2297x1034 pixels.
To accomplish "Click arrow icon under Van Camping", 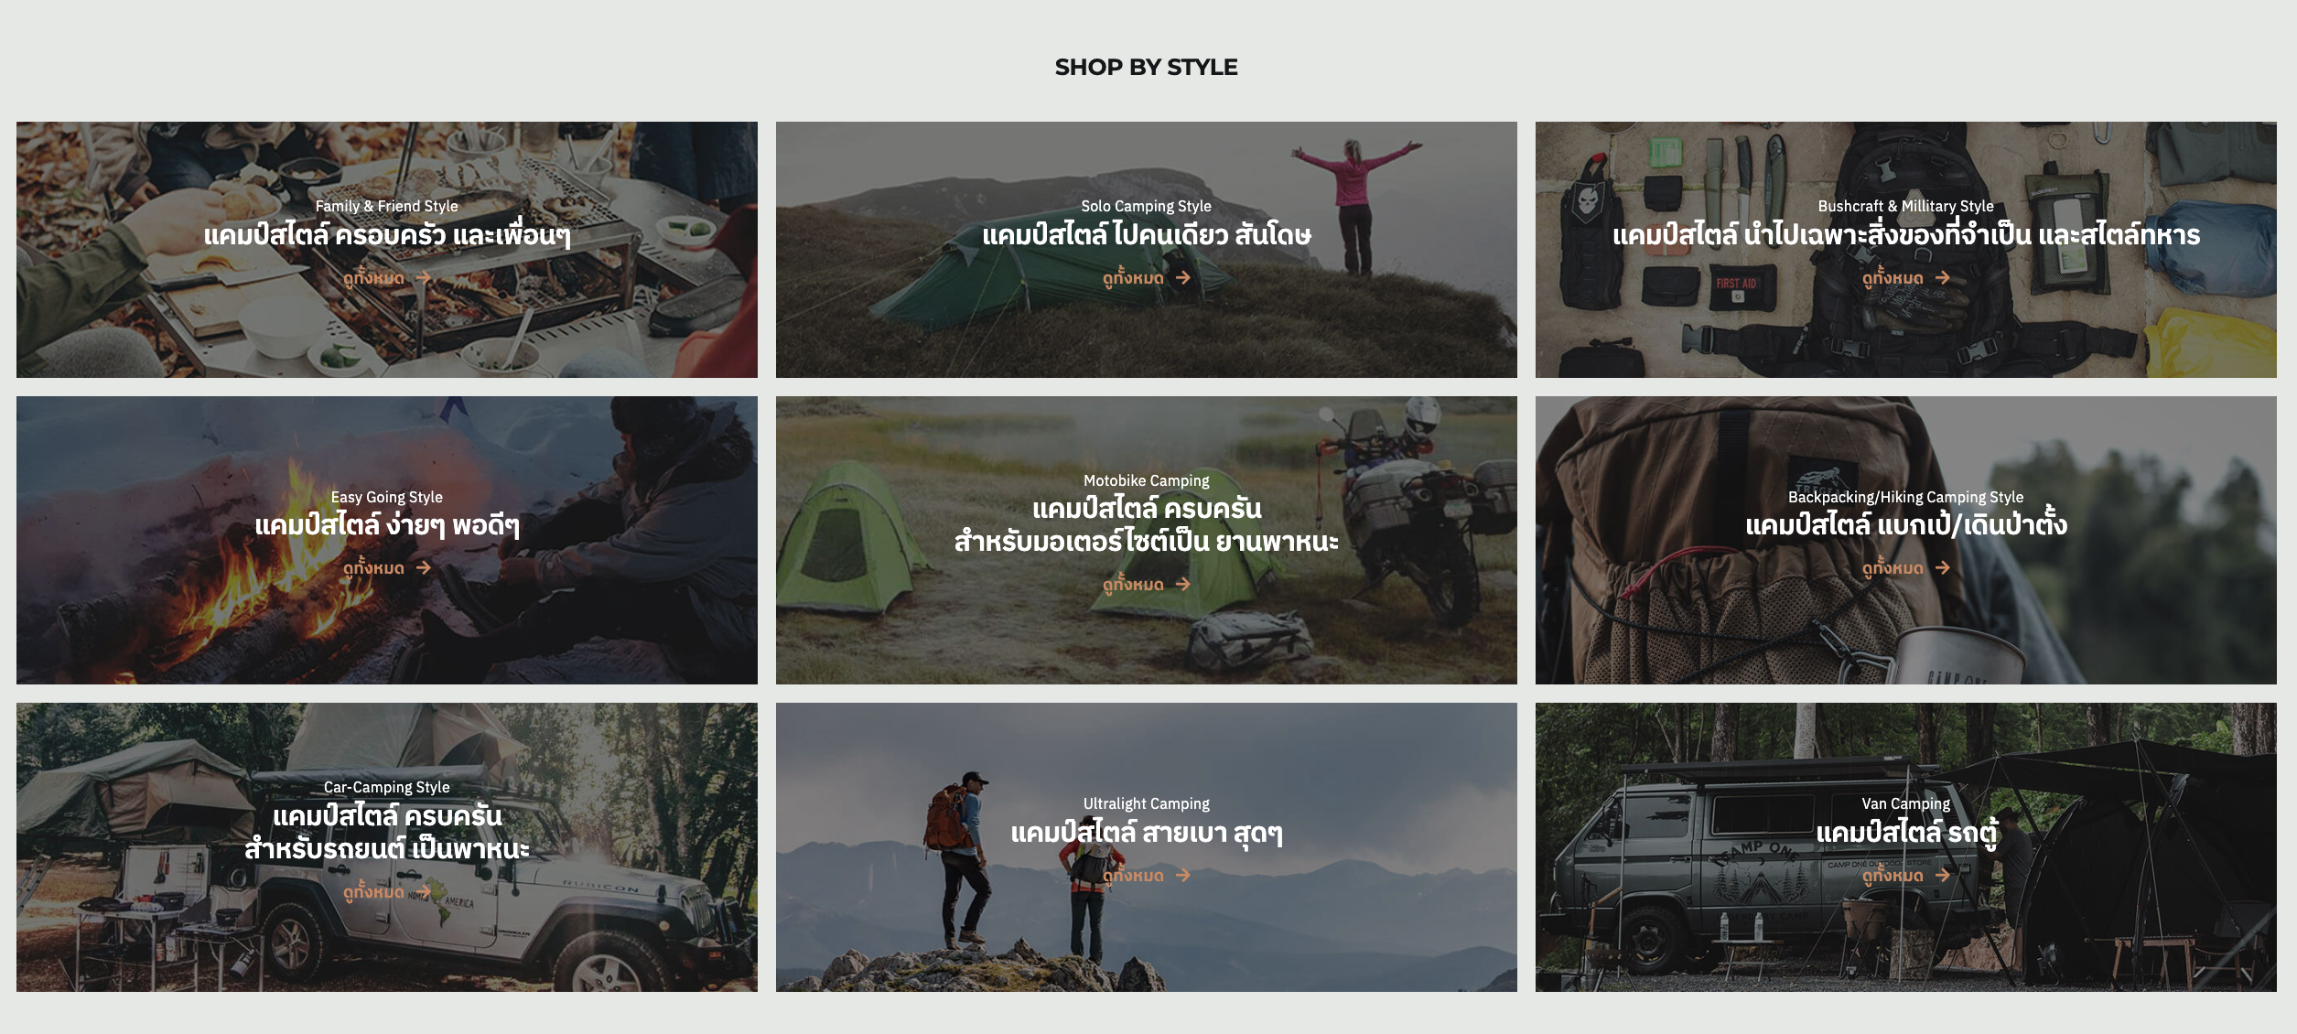I will point(1943,875).
